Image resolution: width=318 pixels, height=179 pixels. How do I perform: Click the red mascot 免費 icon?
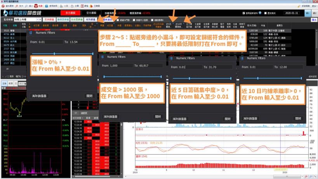tap(36, 6)
